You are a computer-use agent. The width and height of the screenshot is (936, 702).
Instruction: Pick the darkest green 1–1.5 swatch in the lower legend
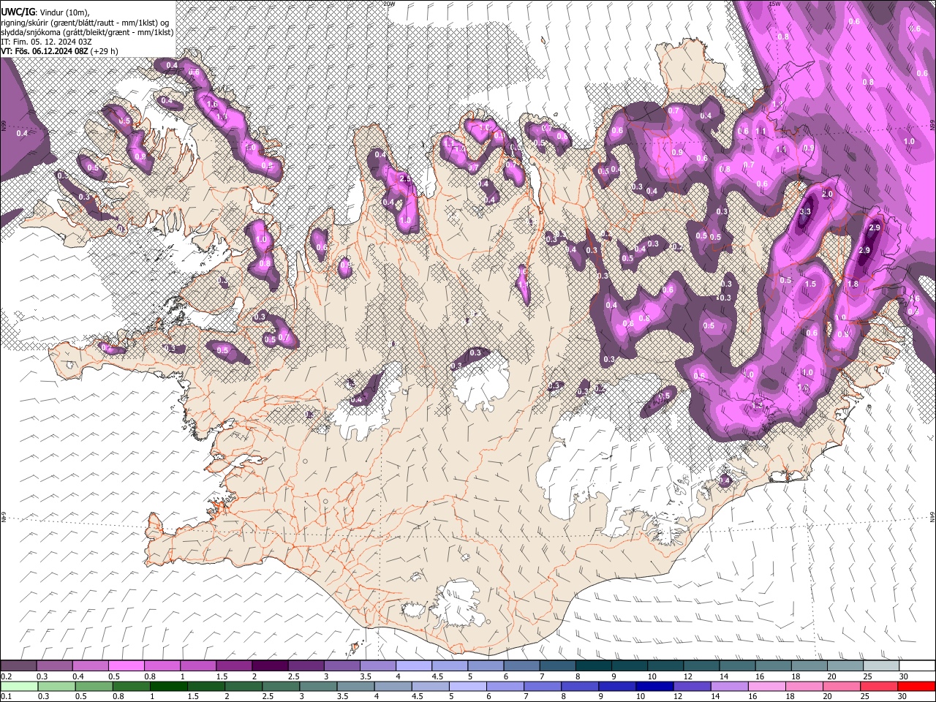[x=168, y=686]
